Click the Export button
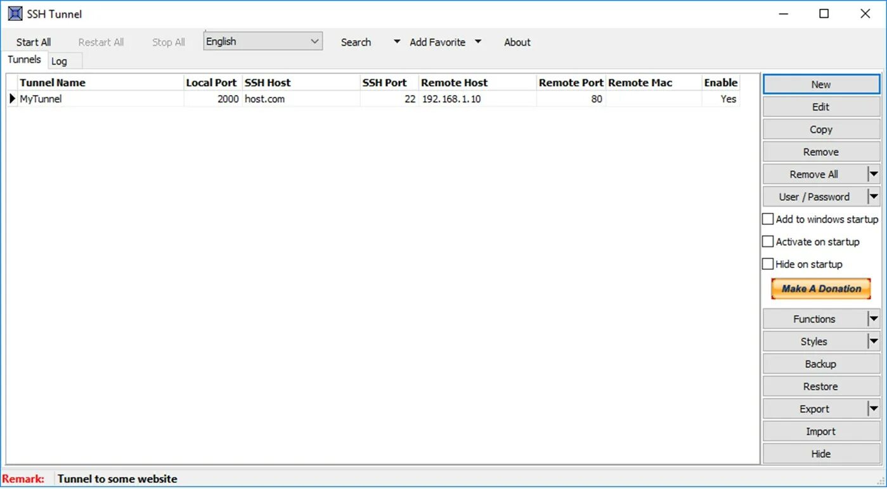887x489 pixels. click(x=814, y=409)
